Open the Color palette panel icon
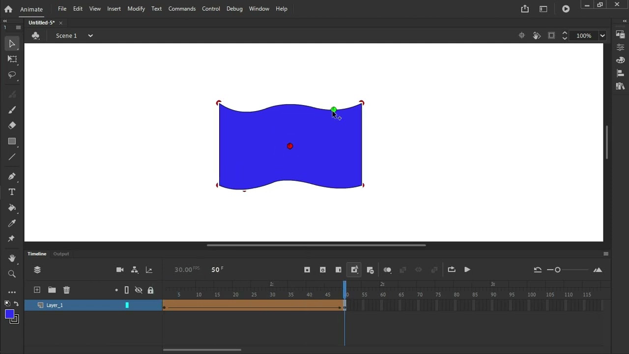The width and height of the screenshot is (629, 354). [x=620, y=60]
